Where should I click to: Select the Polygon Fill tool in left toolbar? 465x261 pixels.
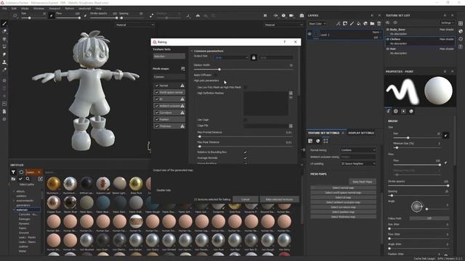(x=4, y=46)
